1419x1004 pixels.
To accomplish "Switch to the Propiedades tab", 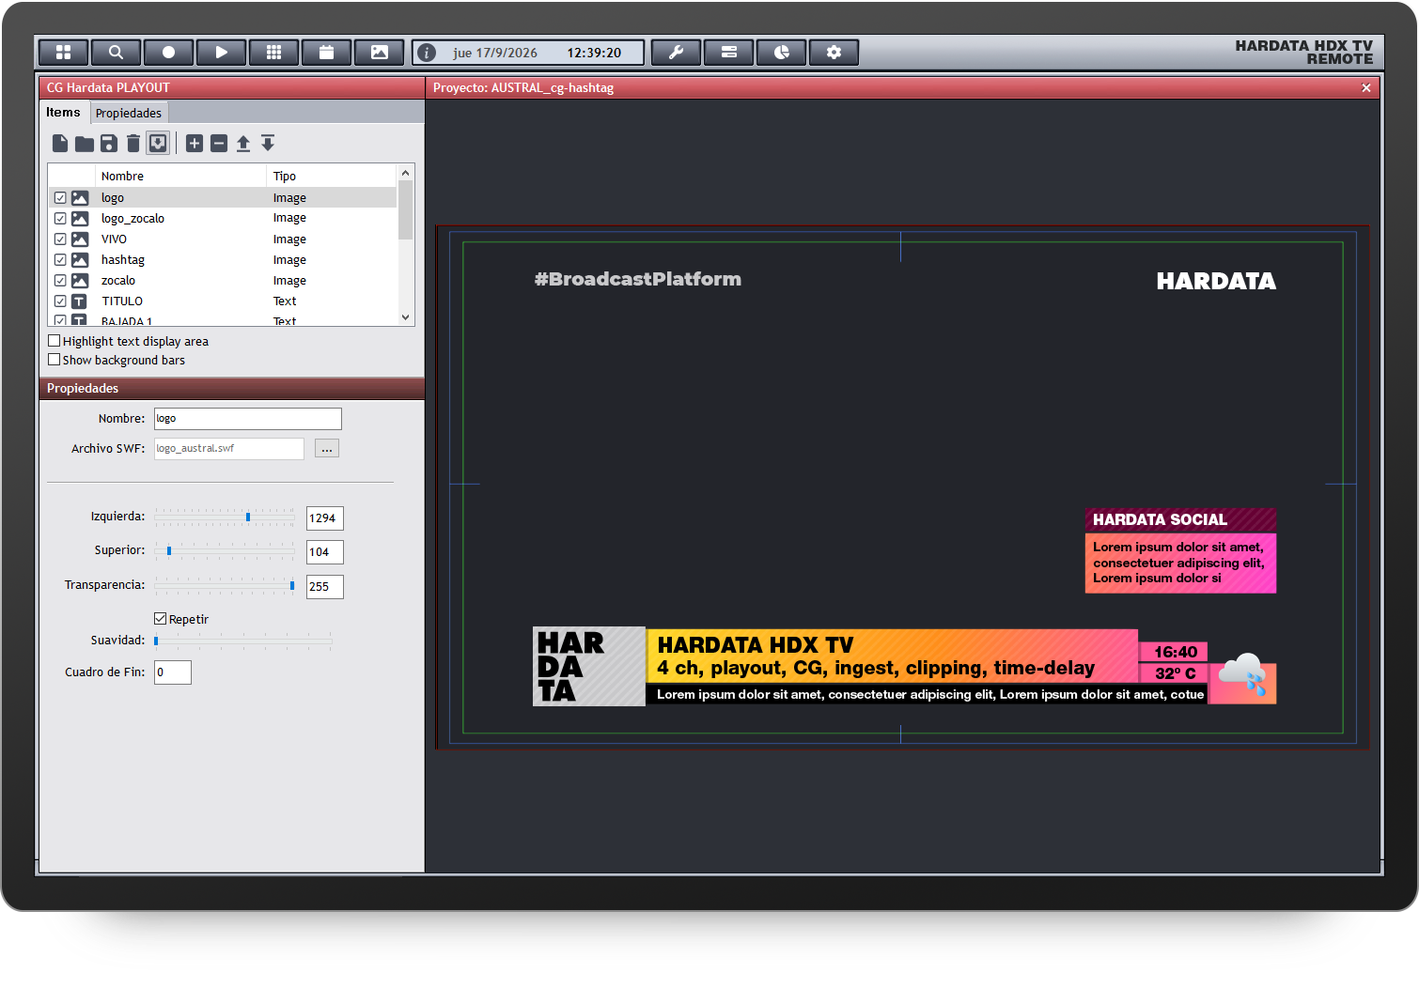I will [129, 113].
